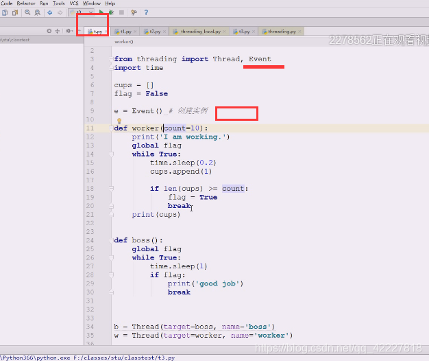Open Help via question mark icon

click(146, 12)
